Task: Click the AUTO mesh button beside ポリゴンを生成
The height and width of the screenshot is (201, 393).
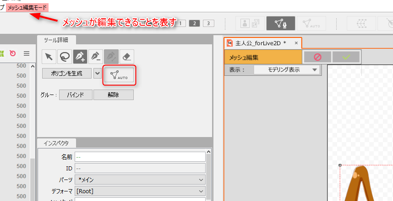Action: point(119,75)
